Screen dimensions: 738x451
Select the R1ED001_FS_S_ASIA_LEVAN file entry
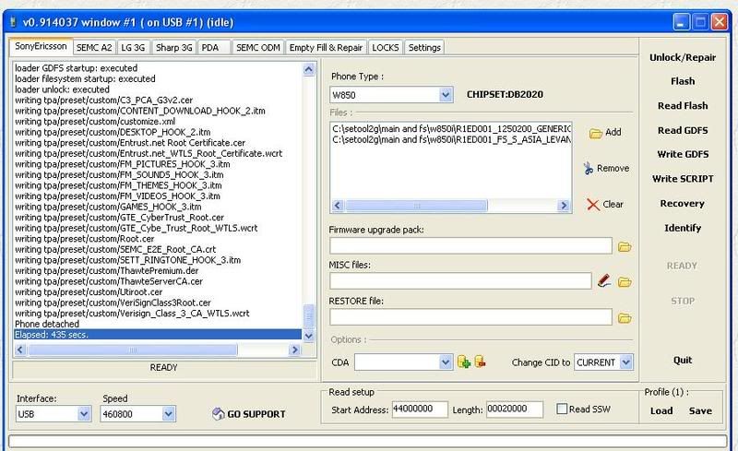click(x=451, y=139)
